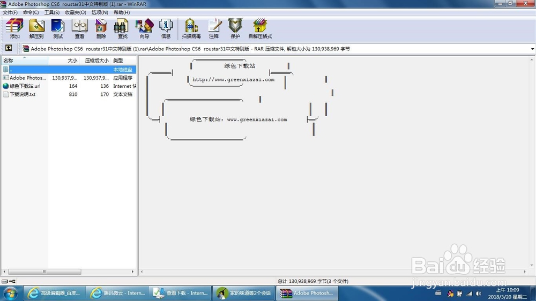This screenshot has width=536, height=301.
Task: Switch to 高级编辑器_百度 taskbar window
Action: pos(54,293)
